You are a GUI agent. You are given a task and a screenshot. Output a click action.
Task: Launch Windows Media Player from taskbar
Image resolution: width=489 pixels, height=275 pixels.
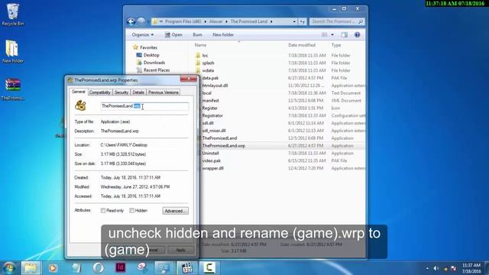[53, 268]
